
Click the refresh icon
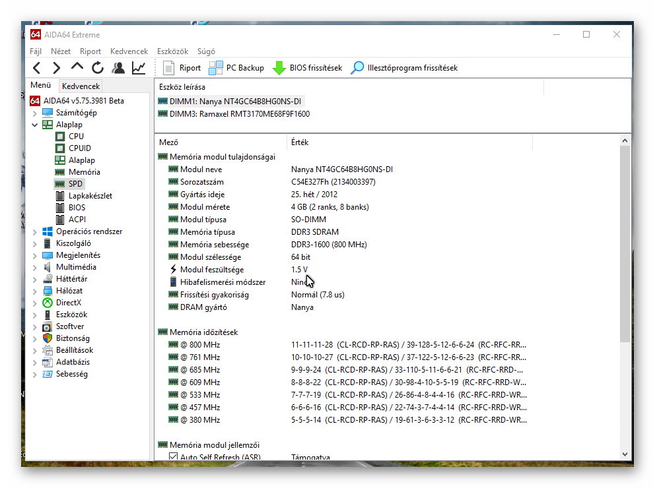tap(98, 67)
